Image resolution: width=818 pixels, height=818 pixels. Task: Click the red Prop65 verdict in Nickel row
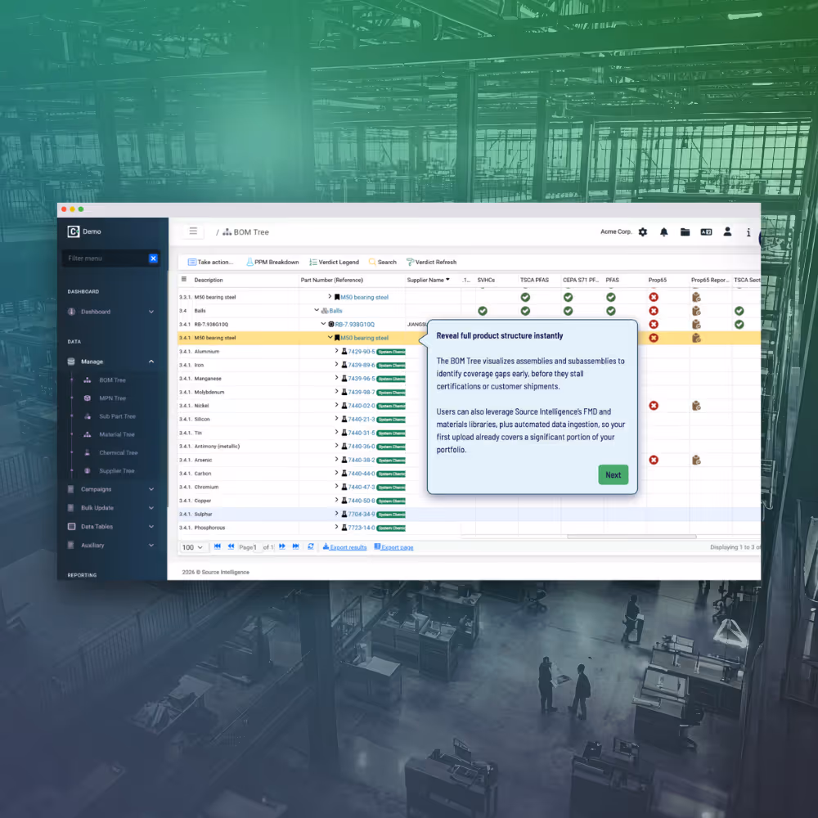click(x=654, y=406)
